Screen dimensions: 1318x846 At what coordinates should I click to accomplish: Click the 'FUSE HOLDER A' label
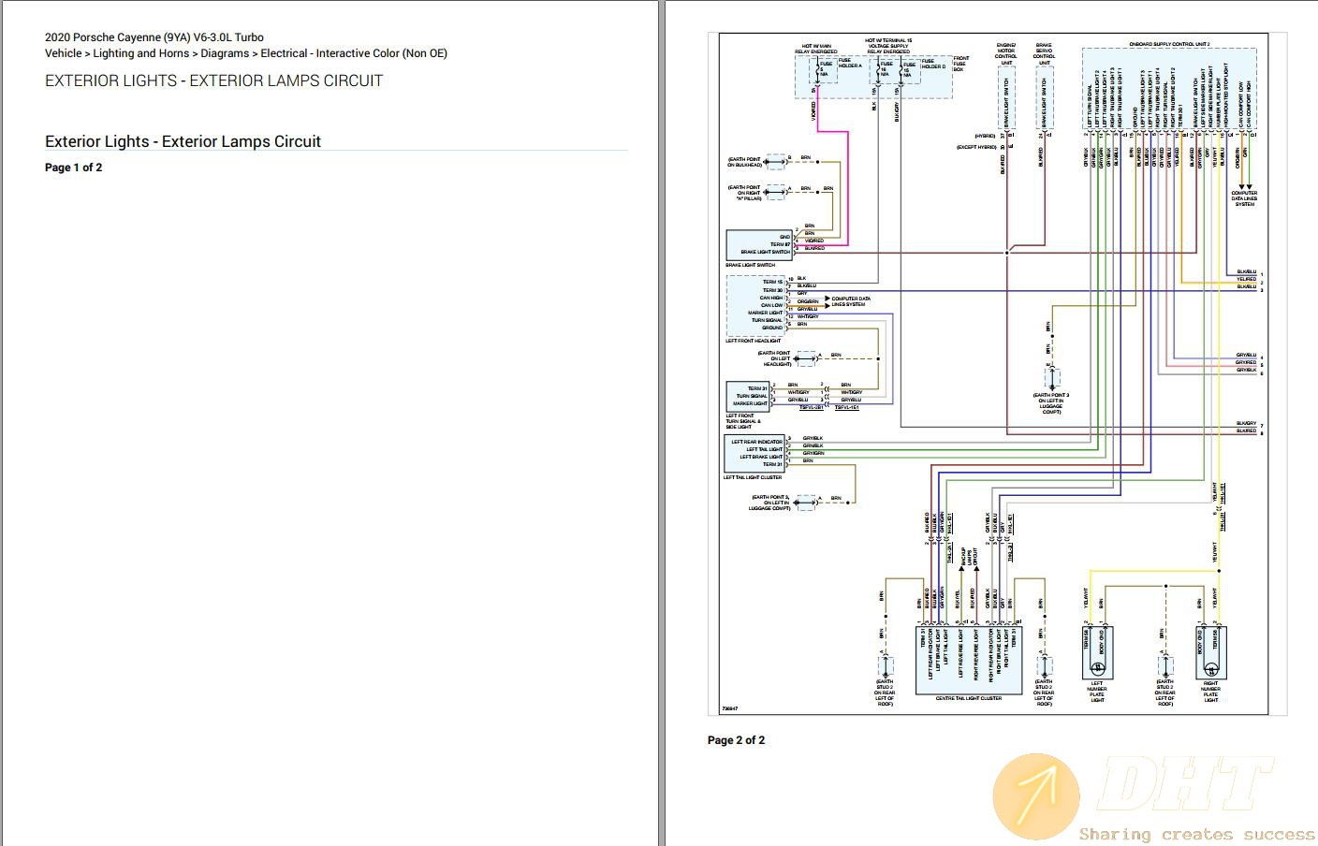pos(850,64)
